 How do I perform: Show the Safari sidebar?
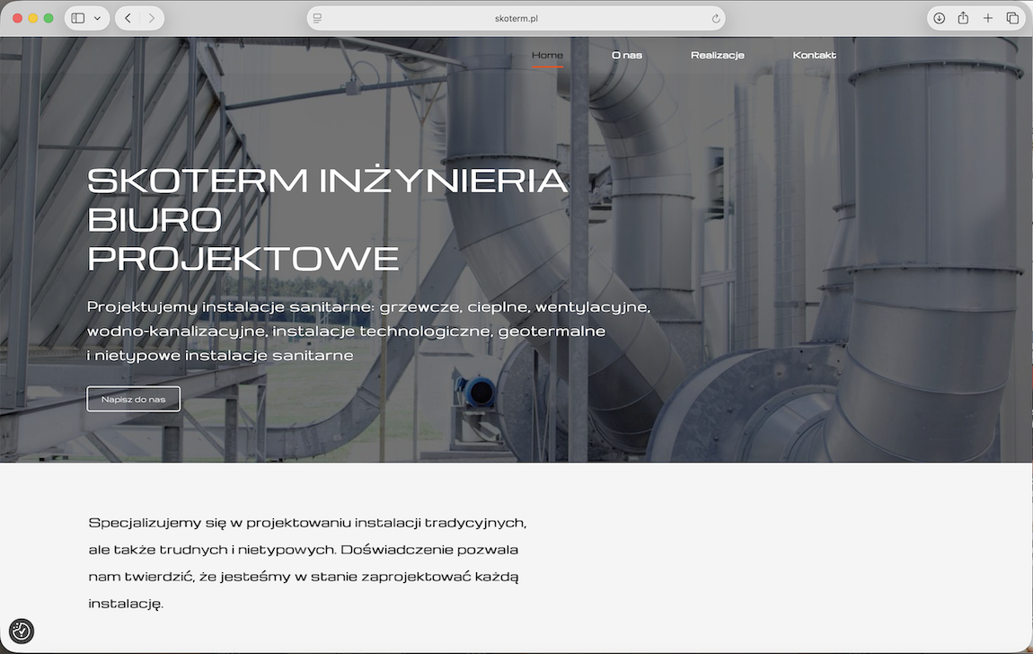[78, 18]
